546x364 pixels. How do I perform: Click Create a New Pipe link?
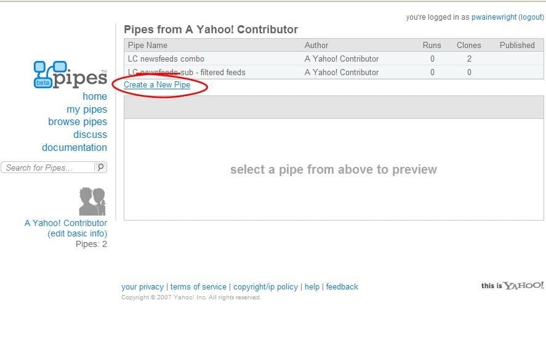click(157, 85)
